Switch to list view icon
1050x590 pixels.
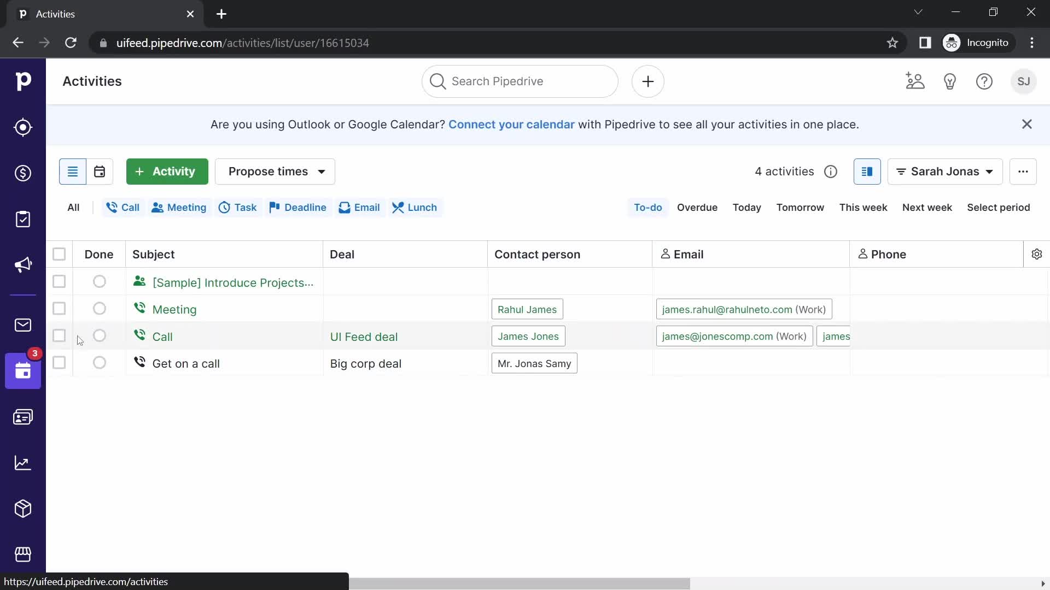(73, 172)
